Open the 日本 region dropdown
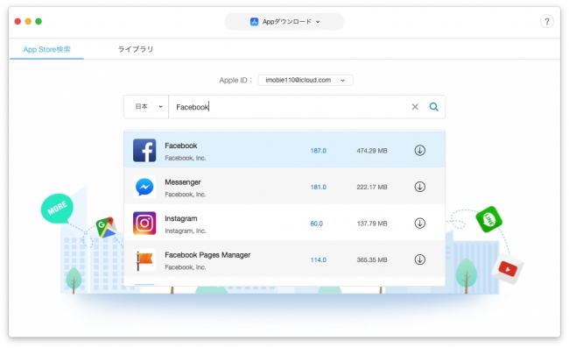The height and width of the screenshot is (348, 569). tap(146, 107)
